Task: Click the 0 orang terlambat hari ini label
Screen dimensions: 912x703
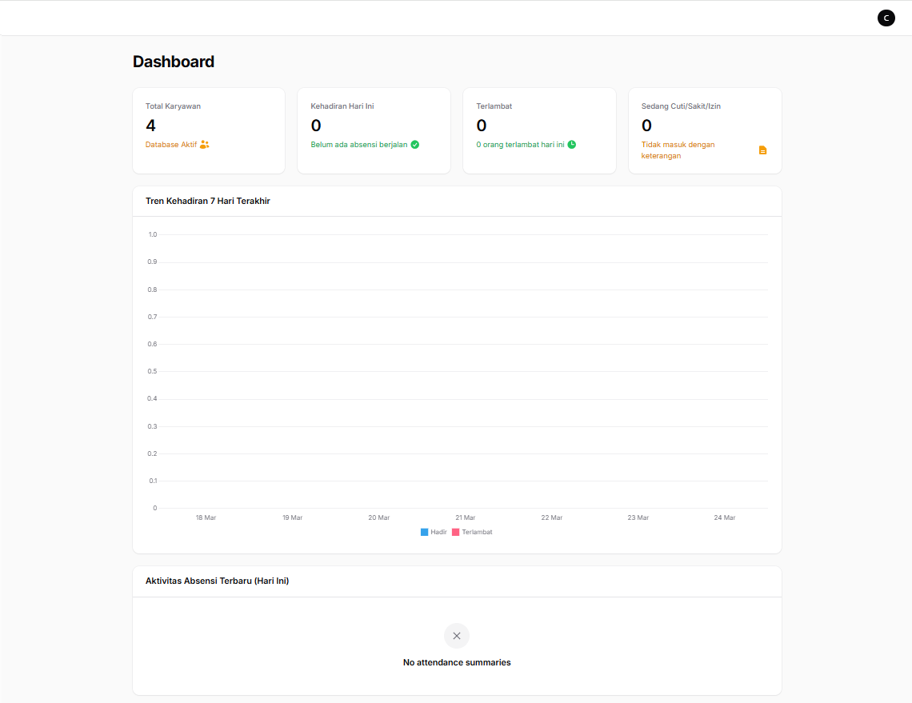Action: point(518,146)
